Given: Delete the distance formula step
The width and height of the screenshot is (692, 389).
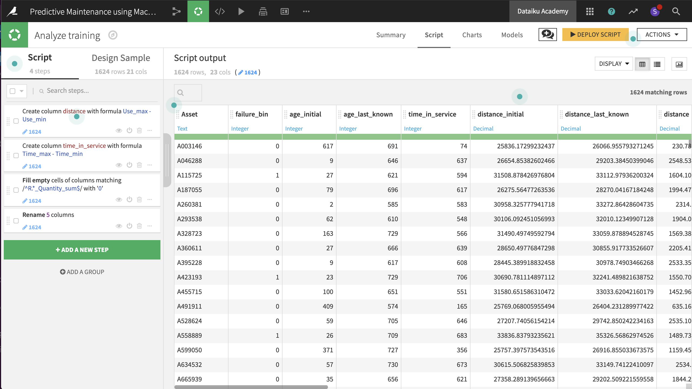Looking at the screenshot, I should click(139, 131).
